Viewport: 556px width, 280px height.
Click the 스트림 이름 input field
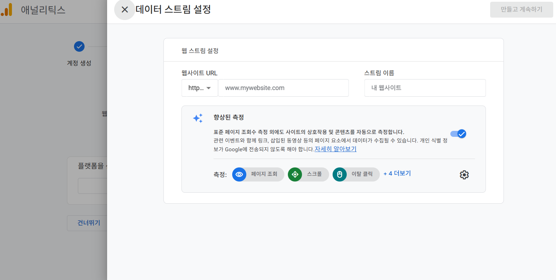click(x=425, y=88)
